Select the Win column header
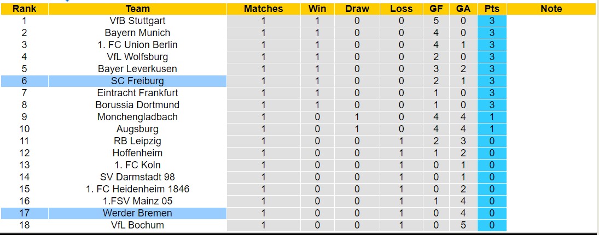 tap(317, 9)
